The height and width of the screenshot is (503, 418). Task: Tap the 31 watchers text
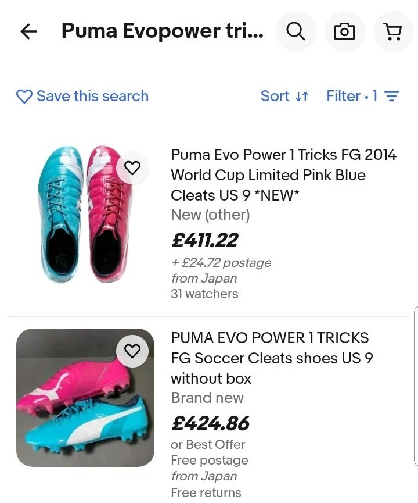pos(204,294)
